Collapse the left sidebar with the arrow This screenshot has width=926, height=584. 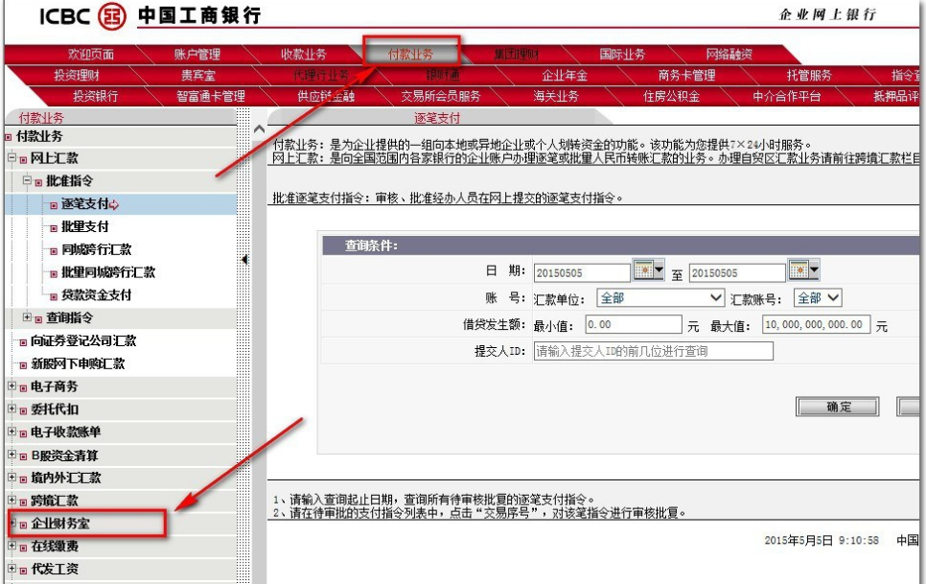(x=244, y=259)
